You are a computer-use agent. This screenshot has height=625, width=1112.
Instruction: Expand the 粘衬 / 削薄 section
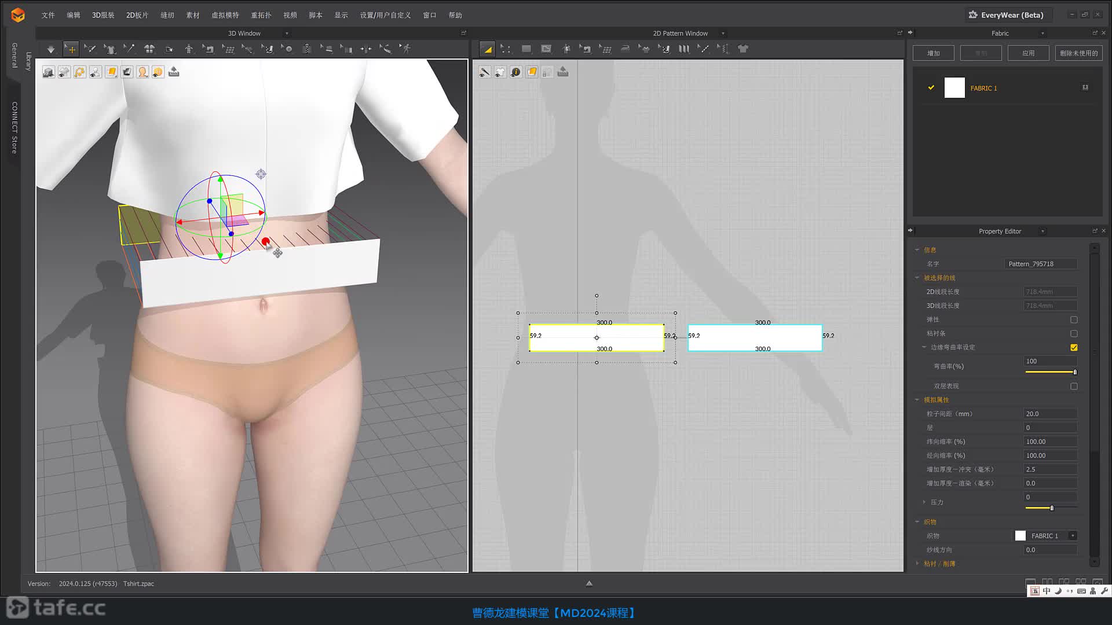click(917, 564)
